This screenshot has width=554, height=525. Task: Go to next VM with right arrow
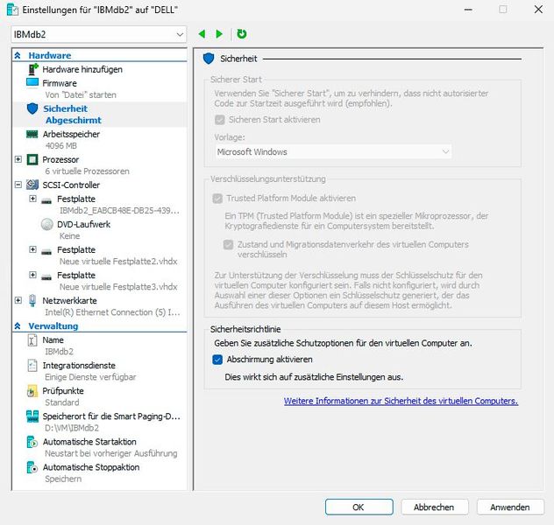click(219, 34)
